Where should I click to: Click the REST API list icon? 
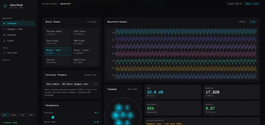(4, 53)
